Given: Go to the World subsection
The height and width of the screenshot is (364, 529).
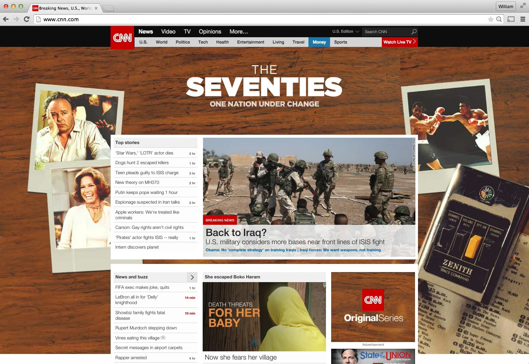Looking at the screenshot, I should tap(161, 42).
